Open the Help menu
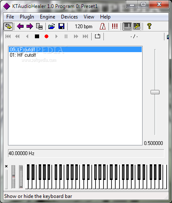 tap(105, 17)
